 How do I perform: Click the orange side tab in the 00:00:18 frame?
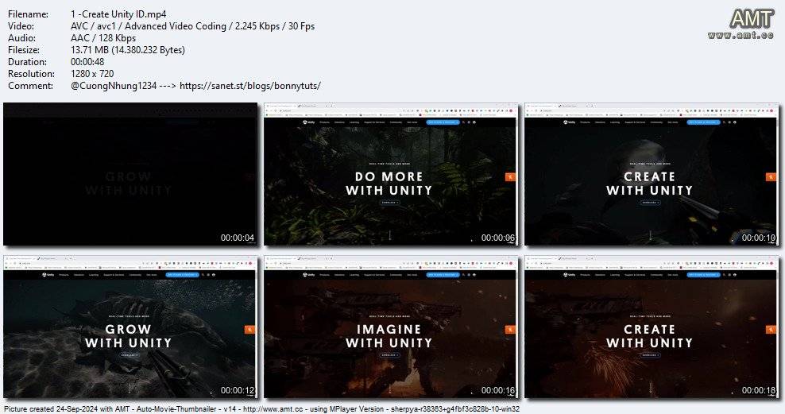771,330
